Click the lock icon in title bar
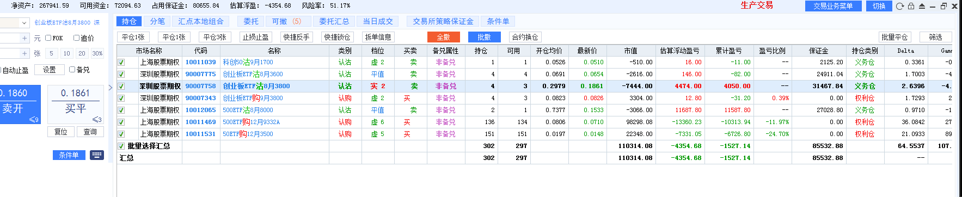This screenshot has height=197, width=962. point(911,6)
